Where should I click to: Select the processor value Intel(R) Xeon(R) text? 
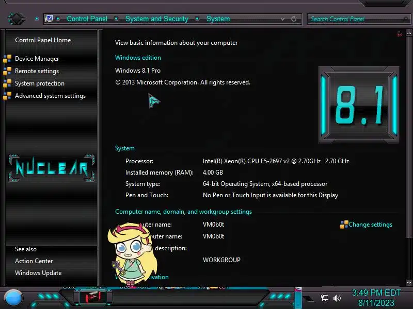pos(276,161)
